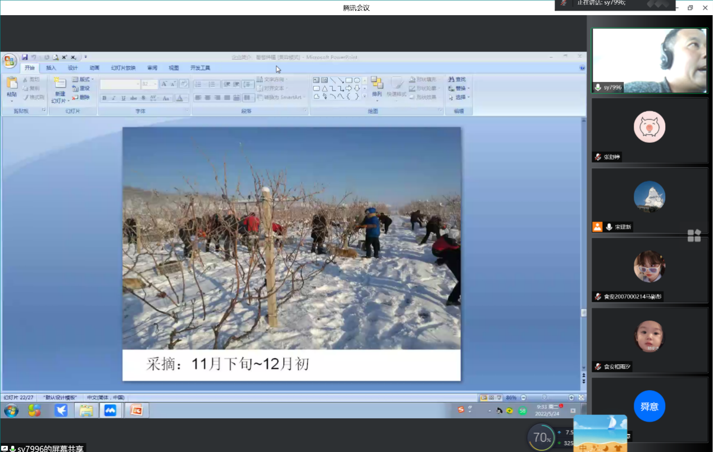Click the Office button logo
713x452 pixels.
point(10,61)
